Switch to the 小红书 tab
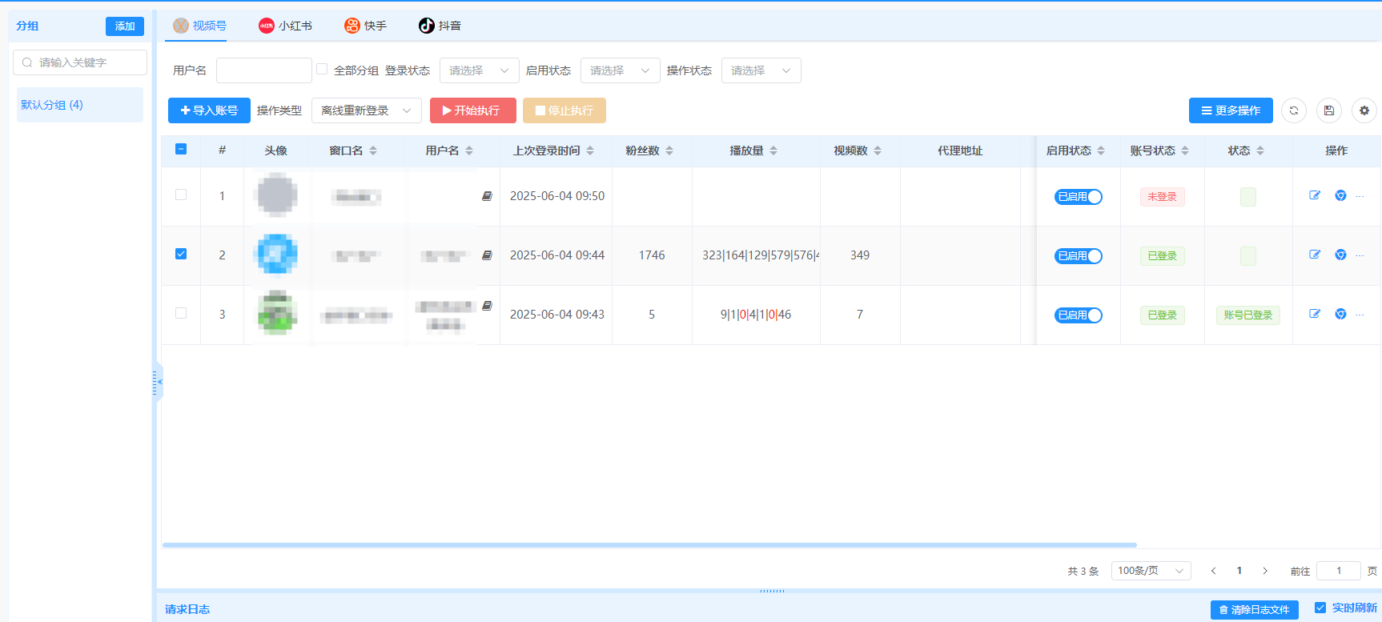 coord(286,26)
